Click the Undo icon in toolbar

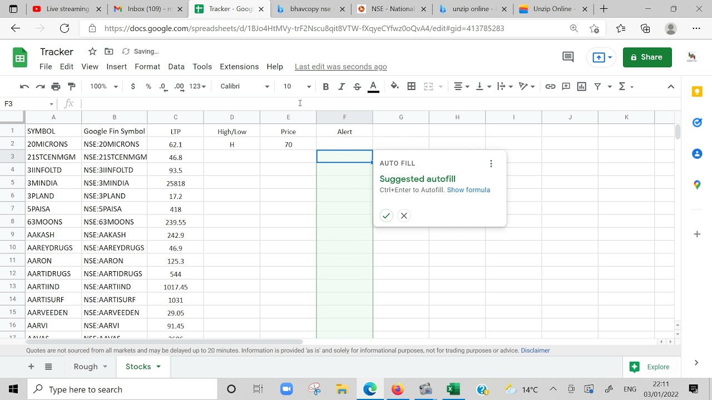click(24, 87)
